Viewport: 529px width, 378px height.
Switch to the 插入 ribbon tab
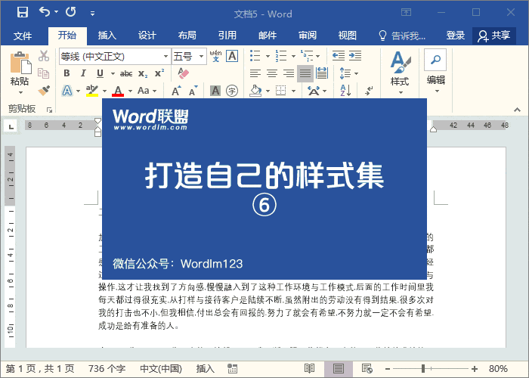click(x=107, y=35)
